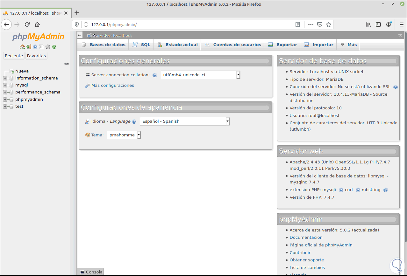Collapse the top menu with upper-right arrow icon
Screen dimensions: 407x276
click(x=400, y=35)
